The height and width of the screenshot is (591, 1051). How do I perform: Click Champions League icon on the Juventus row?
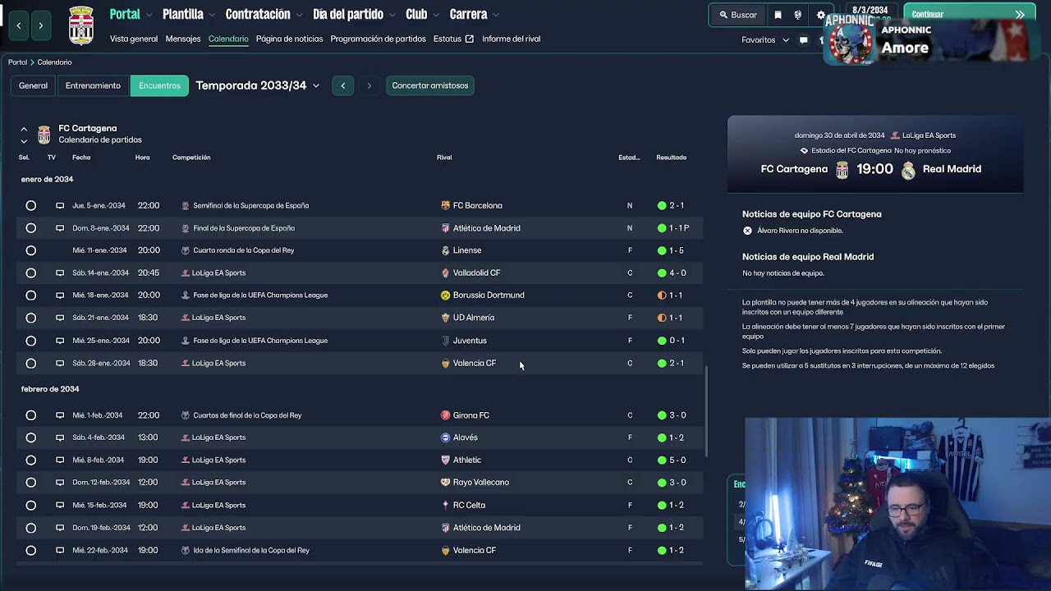186,341
